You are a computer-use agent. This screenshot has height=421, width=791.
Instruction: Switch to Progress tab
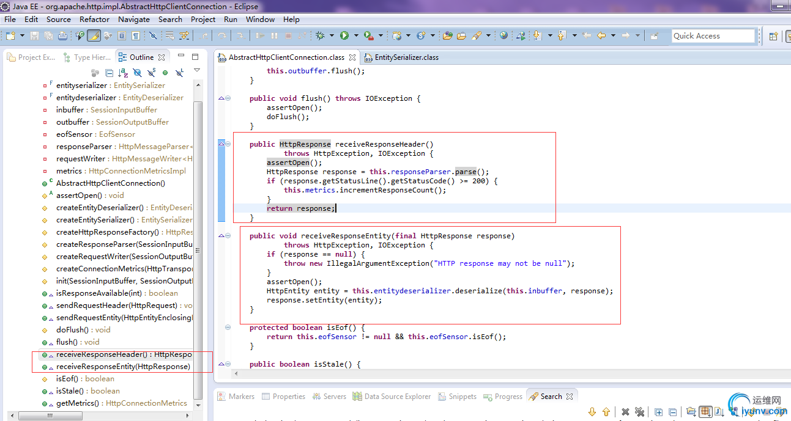(x=503, y=397)
